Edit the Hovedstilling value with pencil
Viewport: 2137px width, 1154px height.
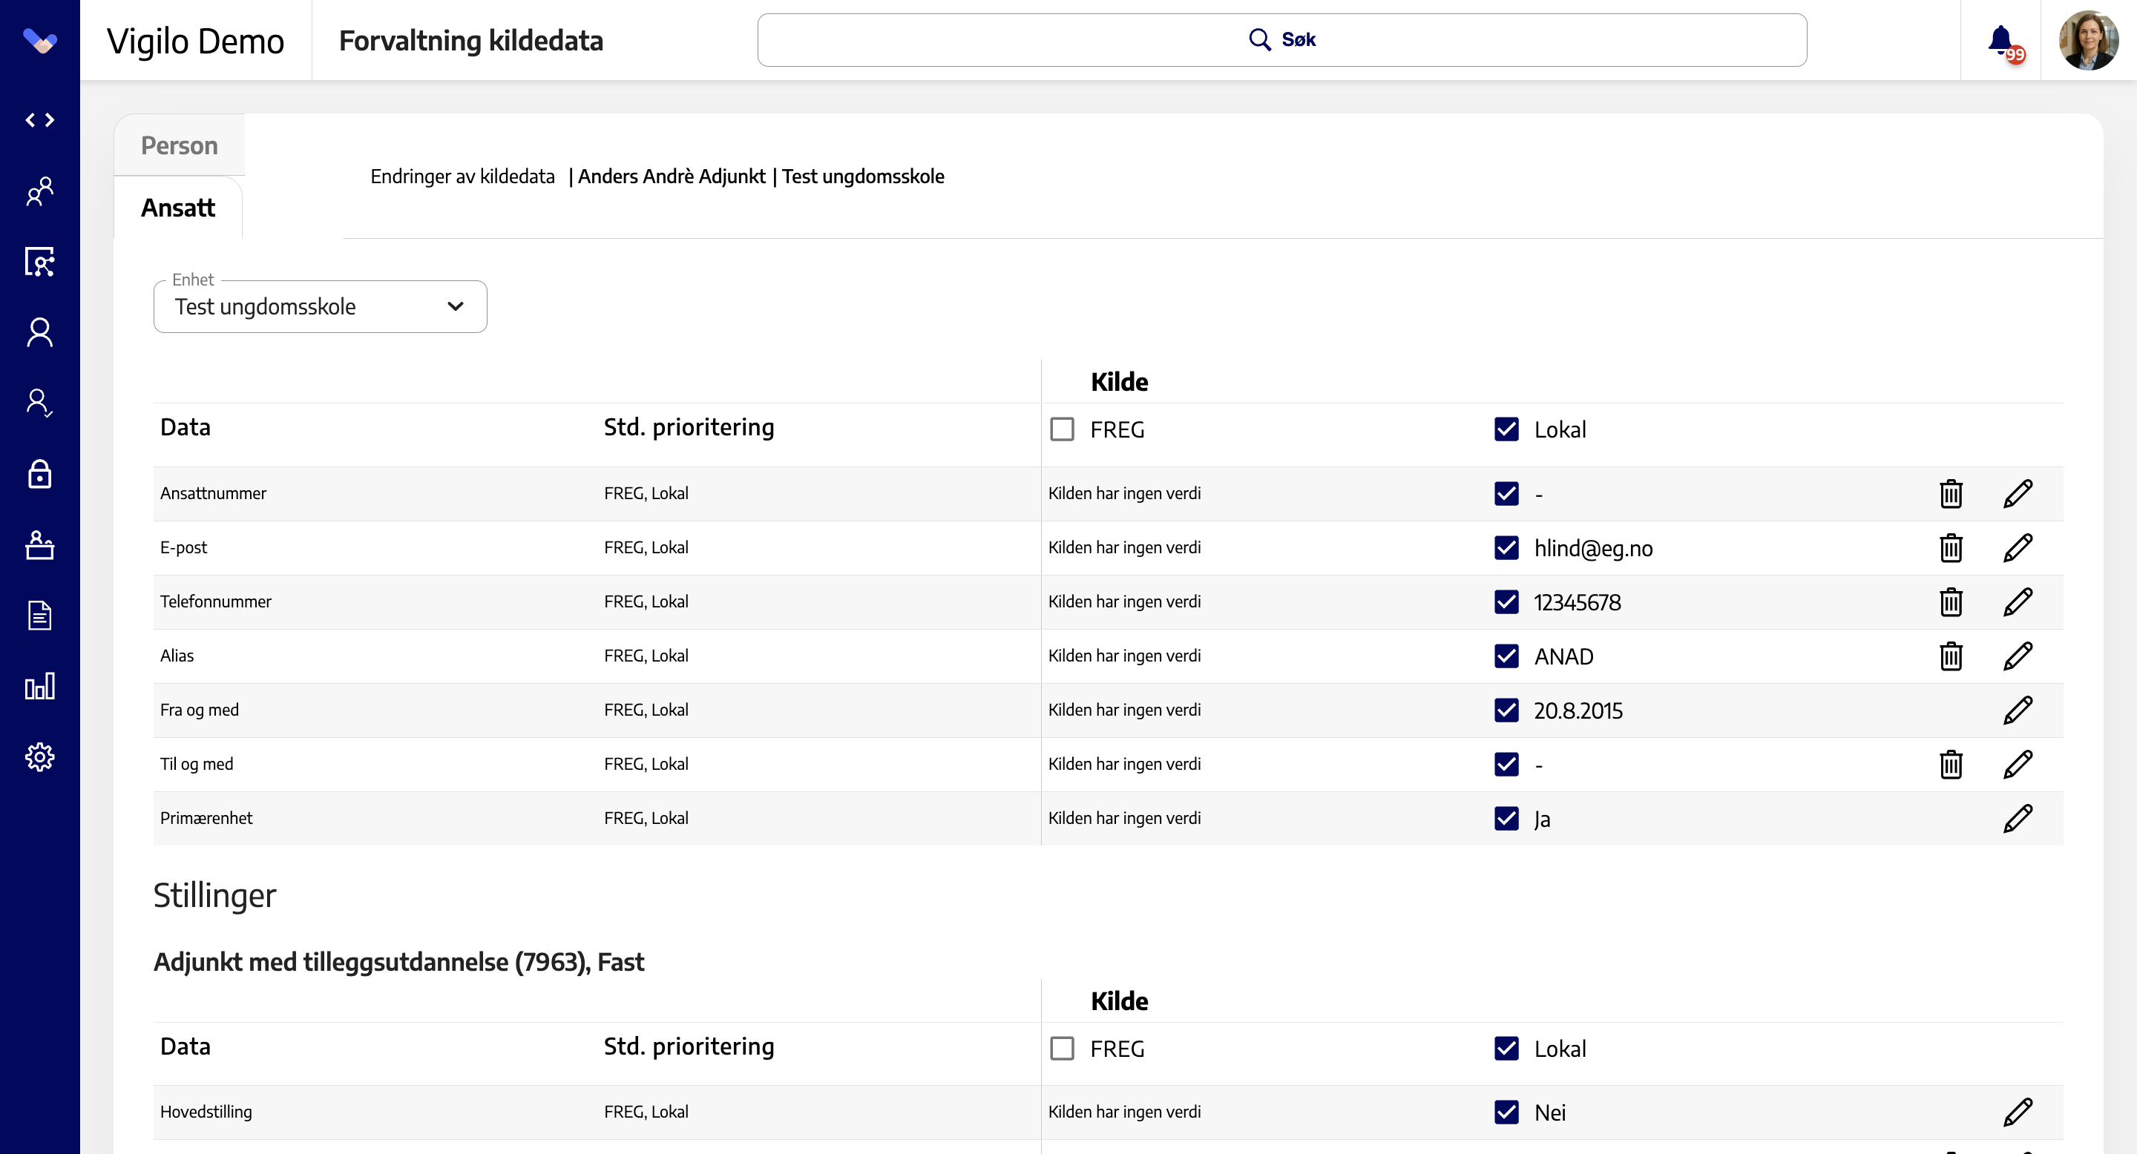click(2018, 1112)
